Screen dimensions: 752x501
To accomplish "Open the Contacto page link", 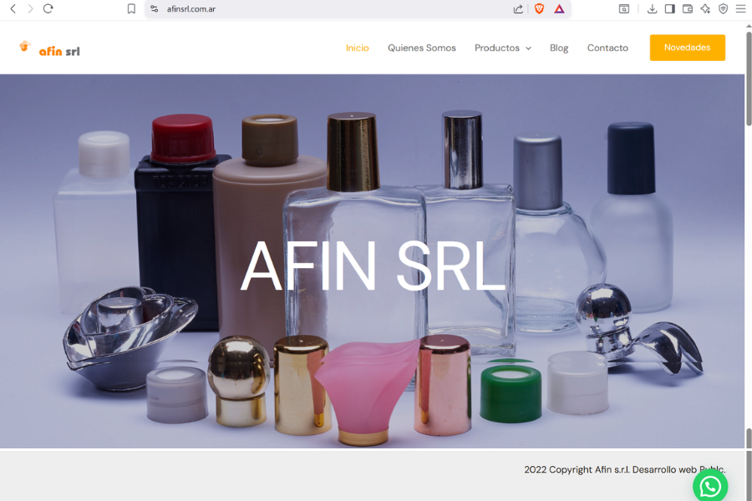I will (607, 48).
